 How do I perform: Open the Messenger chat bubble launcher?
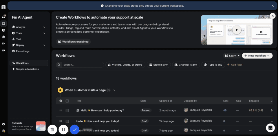270,128
